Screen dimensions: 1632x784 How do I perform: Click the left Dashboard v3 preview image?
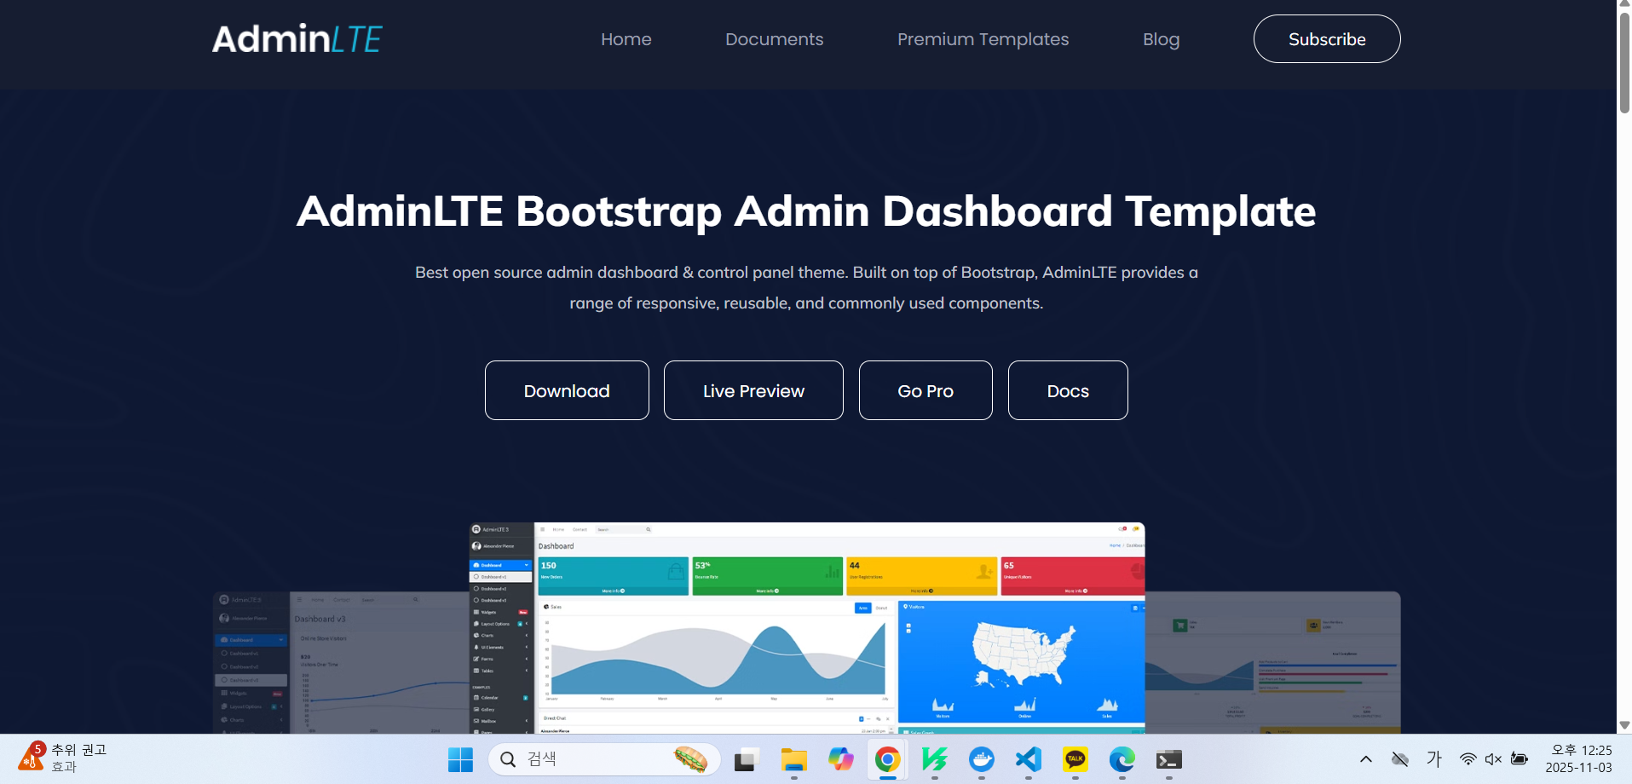pyautogui.click(x=341, y=663)
